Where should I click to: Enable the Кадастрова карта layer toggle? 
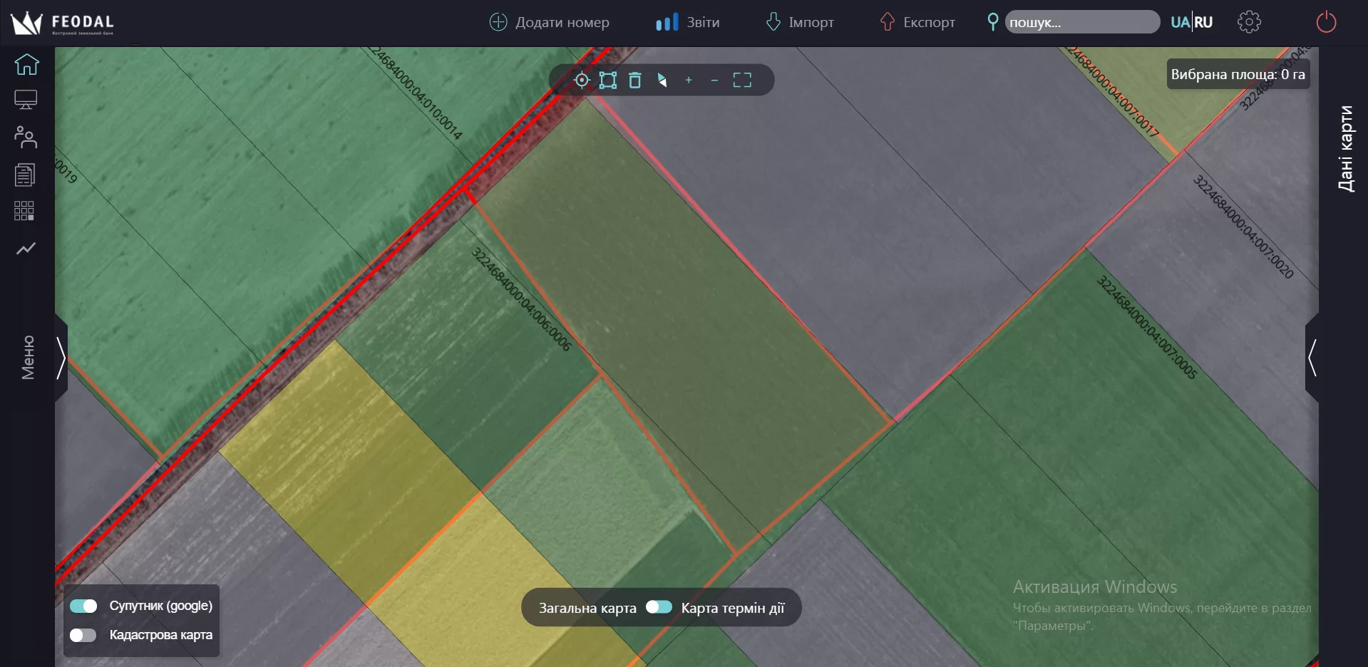click(83, 635)
